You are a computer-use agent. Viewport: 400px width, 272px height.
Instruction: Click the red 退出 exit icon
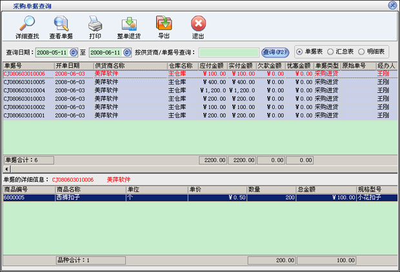point(198,24)
